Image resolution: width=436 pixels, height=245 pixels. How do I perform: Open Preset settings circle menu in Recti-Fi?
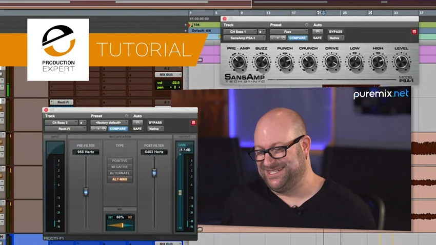tap(127, 116)
